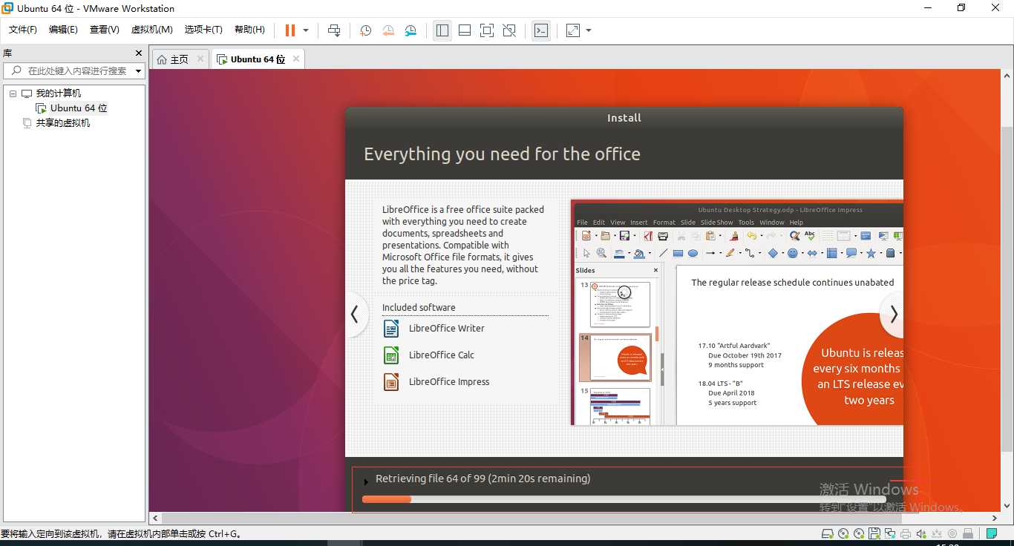Screen dimensions: 1014x546
Task: Close the Ubuntu 64 位 tab
Action: 296,59
